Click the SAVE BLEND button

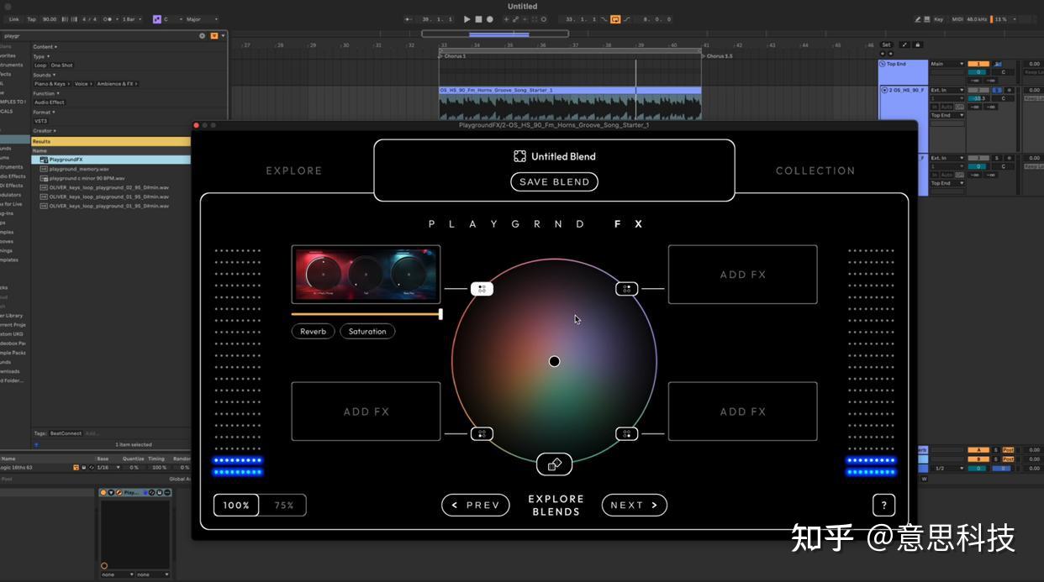554,181
